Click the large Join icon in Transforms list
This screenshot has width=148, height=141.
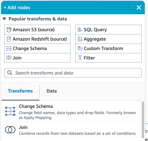[x=10, y=130]
